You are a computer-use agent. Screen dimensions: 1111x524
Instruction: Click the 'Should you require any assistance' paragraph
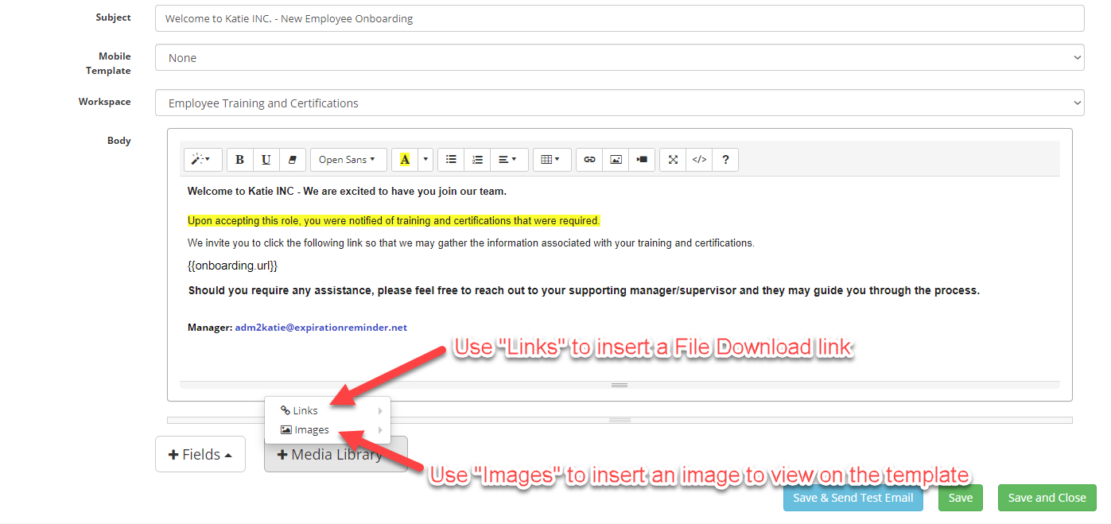coord(584,290)
